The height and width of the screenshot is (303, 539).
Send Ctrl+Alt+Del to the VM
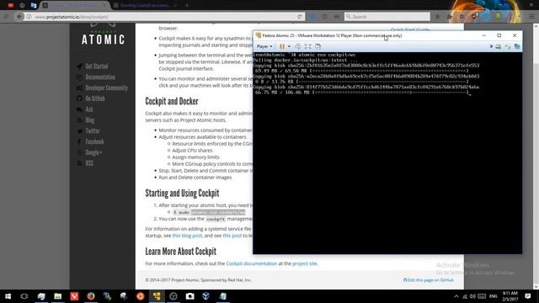[x=297, y=46]
